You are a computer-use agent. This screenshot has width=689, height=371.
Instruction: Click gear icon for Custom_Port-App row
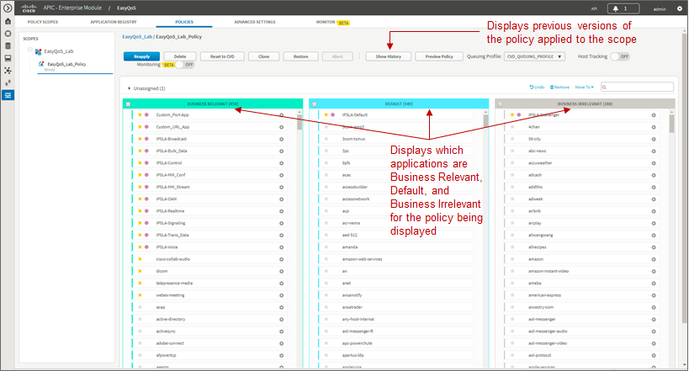(281, 115)
